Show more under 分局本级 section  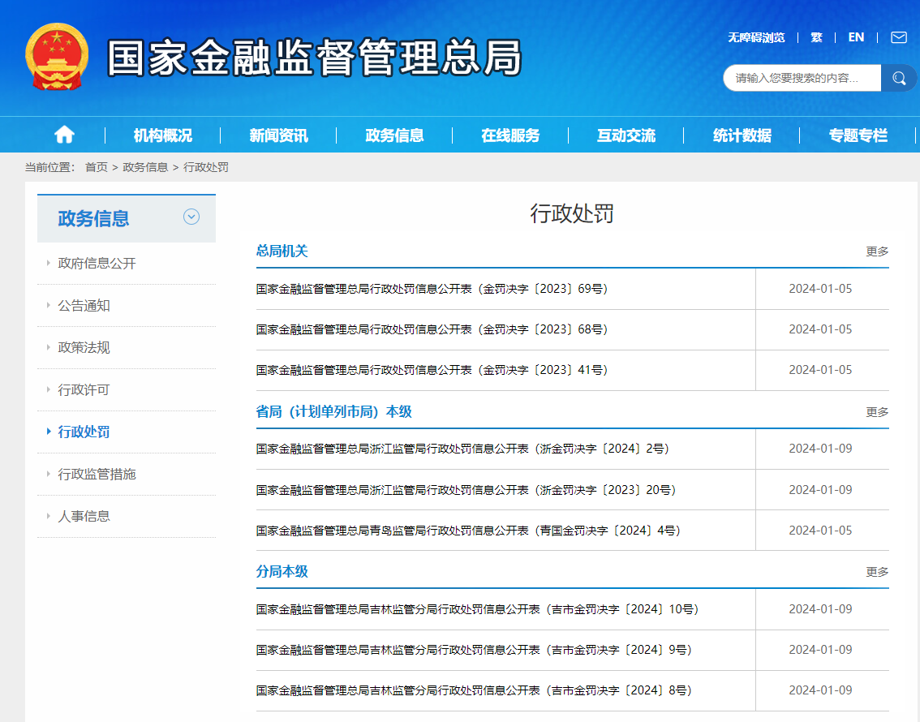click(877, 572)
